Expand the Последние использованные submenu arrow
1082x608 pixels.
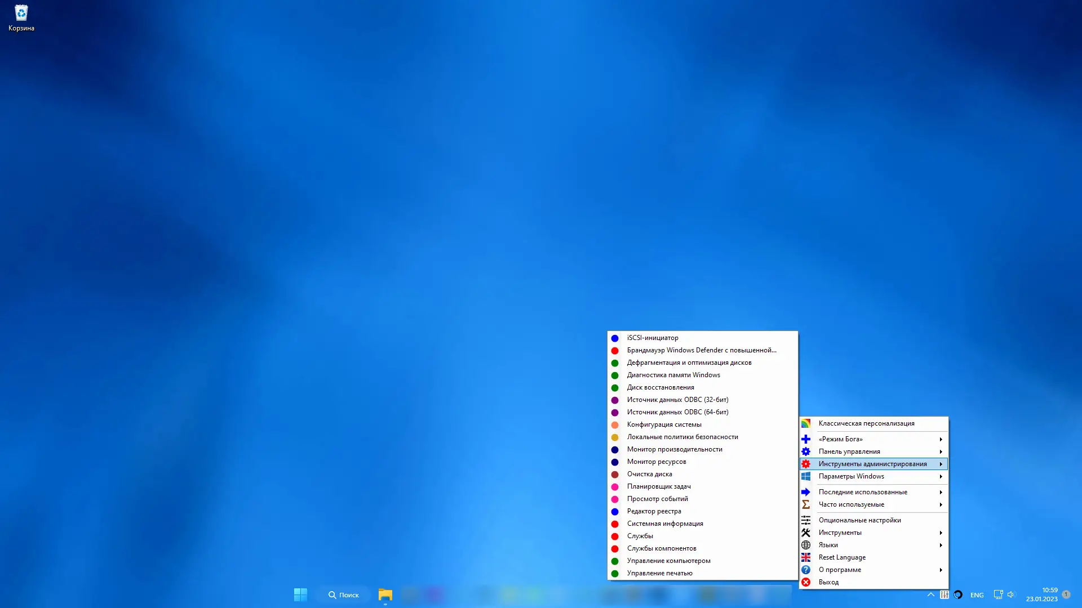pyautogui.click(x=941, y=492)
